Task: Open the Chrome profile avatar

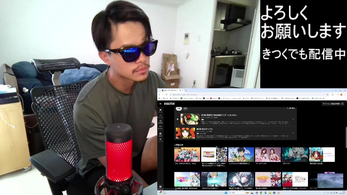Action: click(x=342, y=95)
